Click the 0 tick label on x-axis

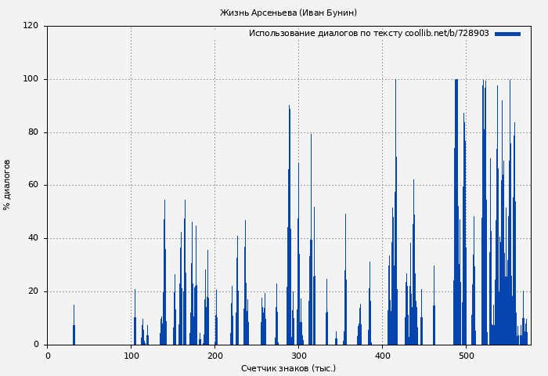coord(48,356)
